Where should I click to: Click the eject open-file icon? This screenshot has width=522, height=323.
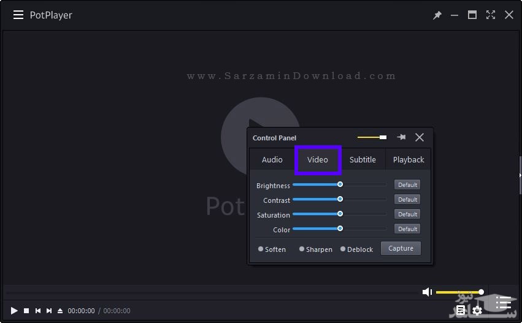60,311
